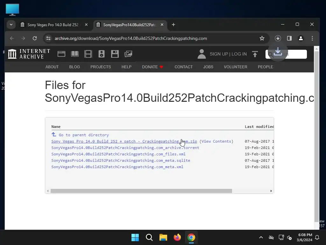Open the Software floppy-disk icon
Viewport: 326px width, 245px height.
(115, 54)
